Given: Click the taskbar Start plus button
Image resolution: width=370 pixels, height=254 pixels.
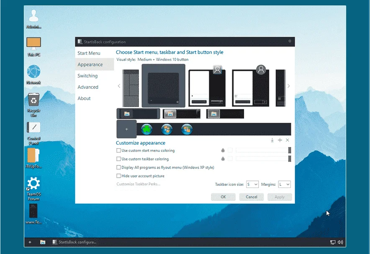Looking at the screenshot, I should point(30,242).
